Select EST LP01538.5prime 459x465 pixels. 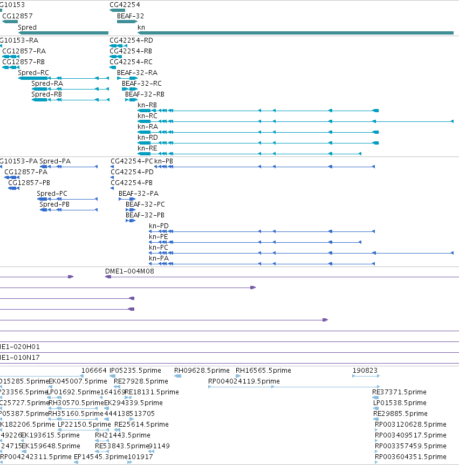(x=376, y=408)
